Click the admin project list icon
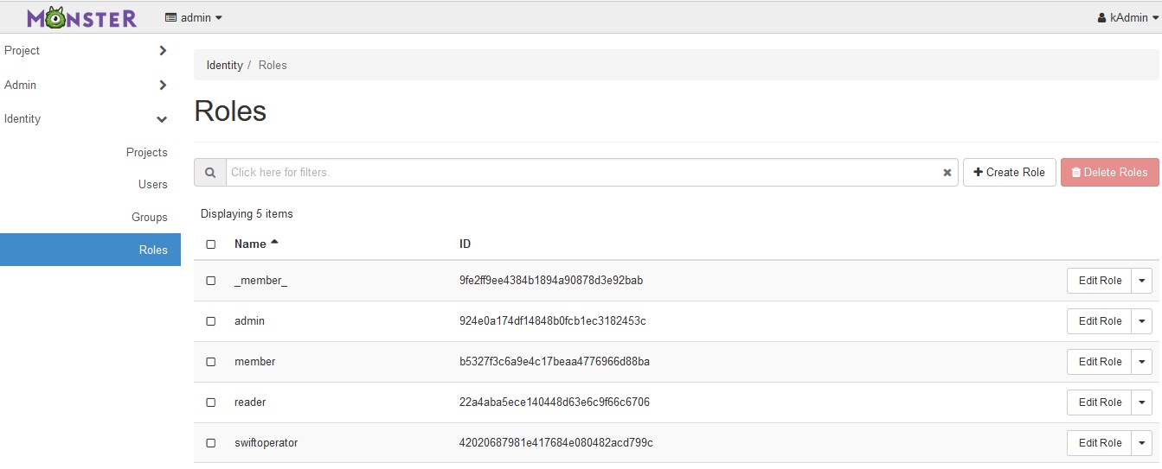This screenshot has height=469, width=1162. click(171, 17)
